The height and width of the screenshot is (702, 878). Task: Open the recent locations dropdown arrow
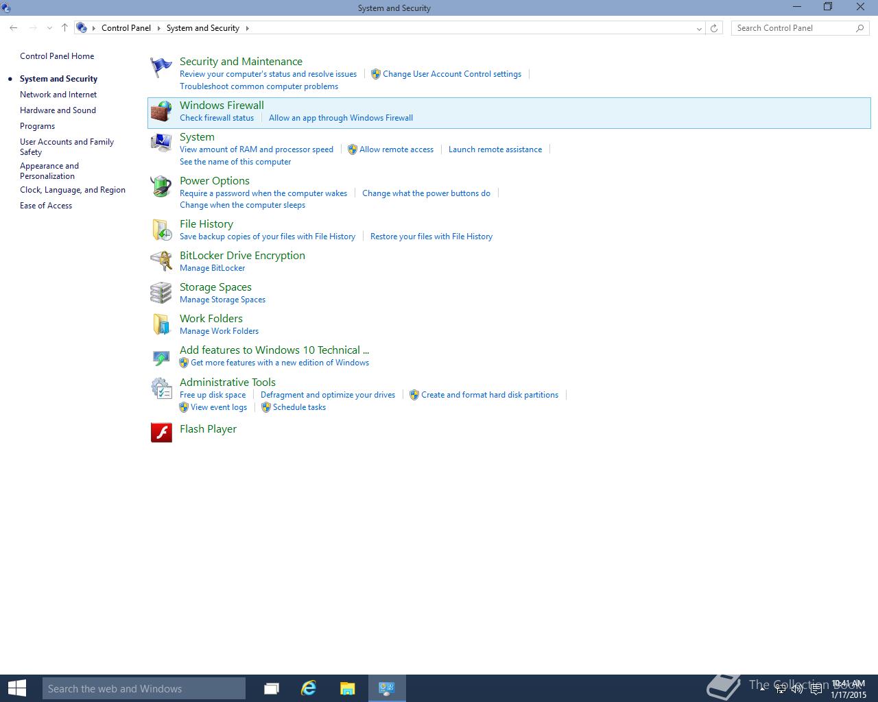tap(49, 28)
